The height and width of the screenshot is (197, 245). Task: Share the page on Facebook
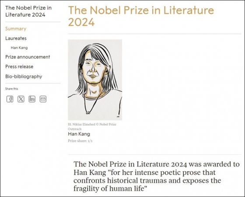pos(10,99)
